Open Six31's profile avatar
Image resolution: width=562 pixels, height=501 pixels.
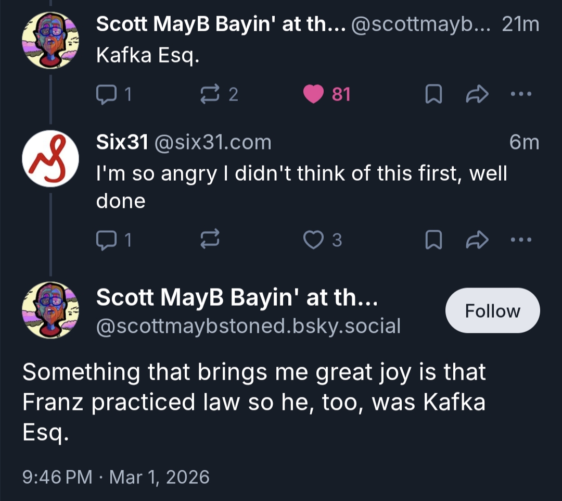50,159
